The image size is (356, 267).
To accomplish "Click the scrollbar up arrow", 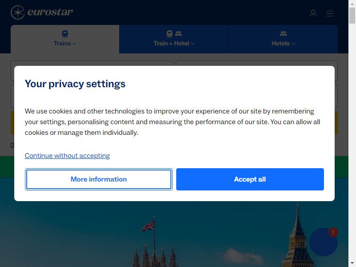I will pyautogui.click(x=352, y=3).
